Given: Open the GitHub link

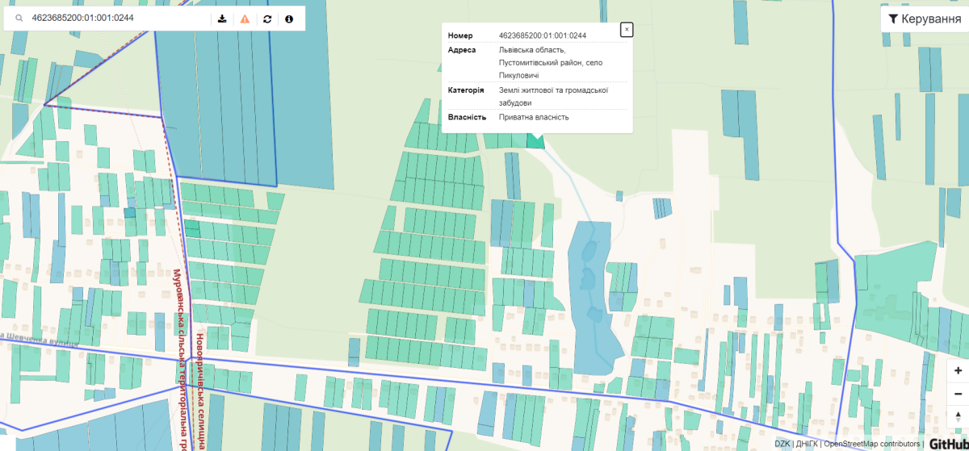Looking at the screenshot, I should [x=948, y=444].
